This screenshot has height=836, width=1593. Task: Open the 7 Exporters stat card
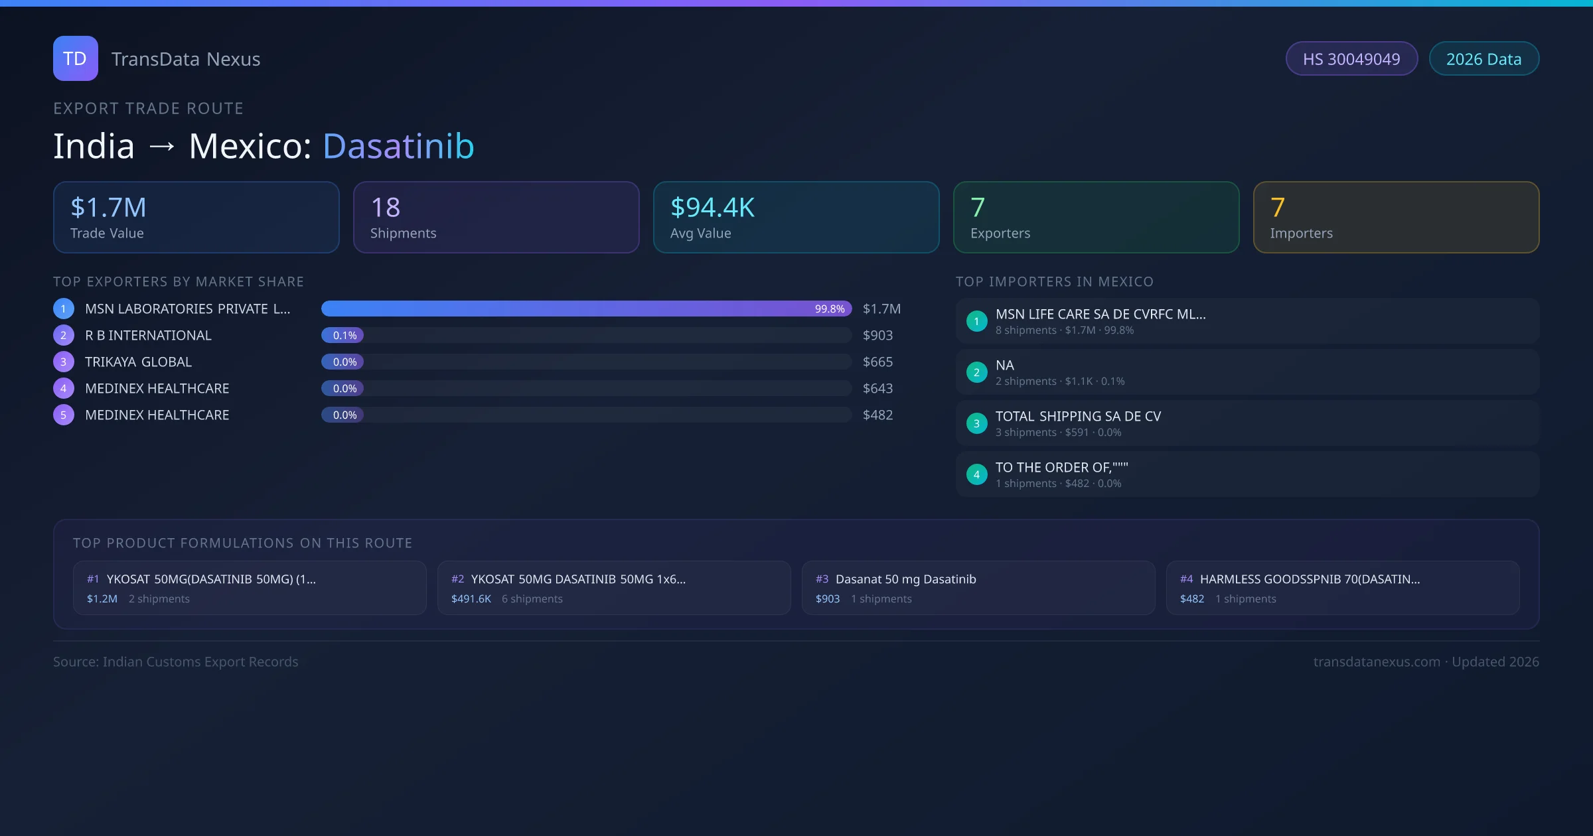point(1096,217)
